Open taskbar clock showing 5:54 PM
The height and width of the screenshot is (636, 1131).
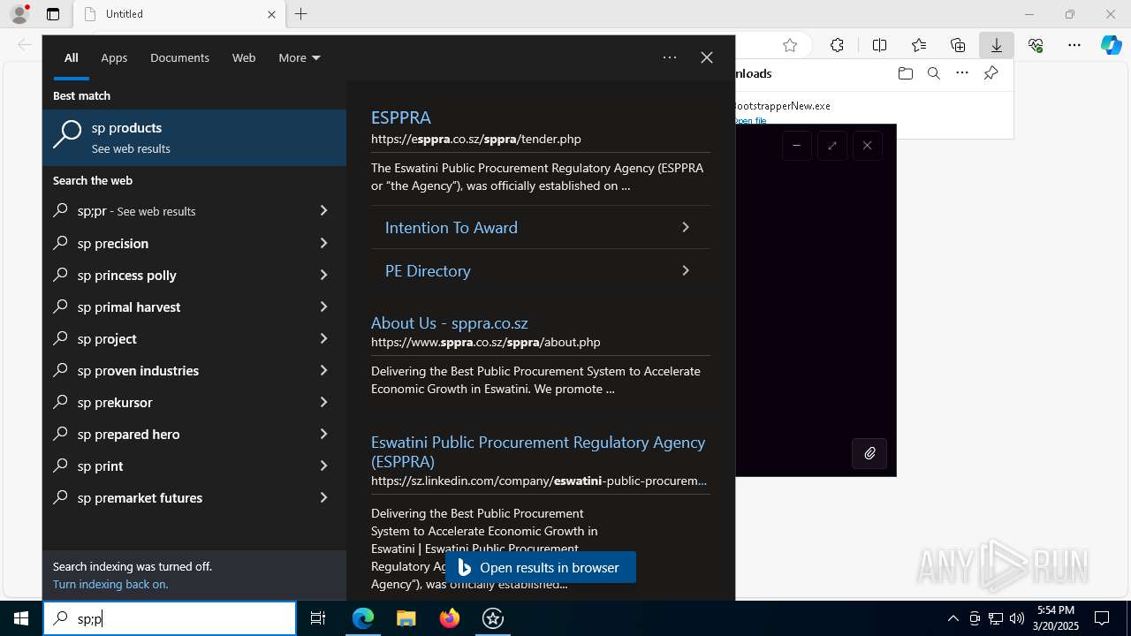click(x=1056, y=618)
